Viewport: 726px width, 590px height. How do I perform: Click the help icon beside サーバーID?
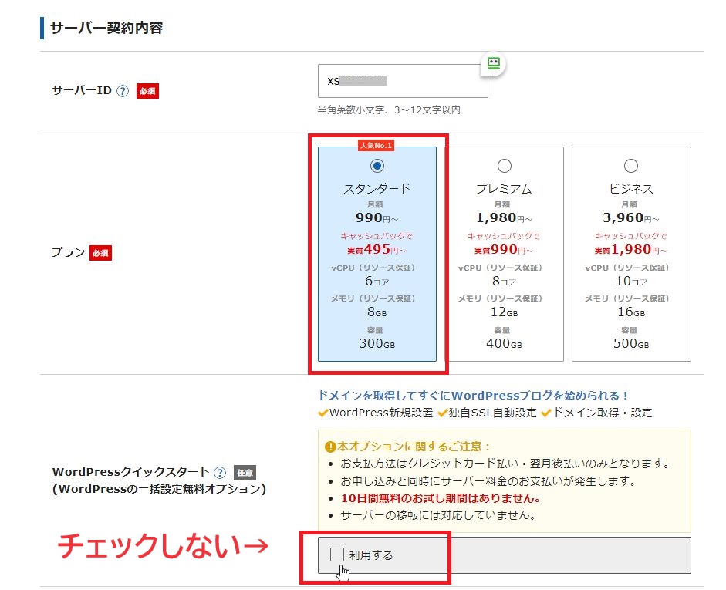122,91
